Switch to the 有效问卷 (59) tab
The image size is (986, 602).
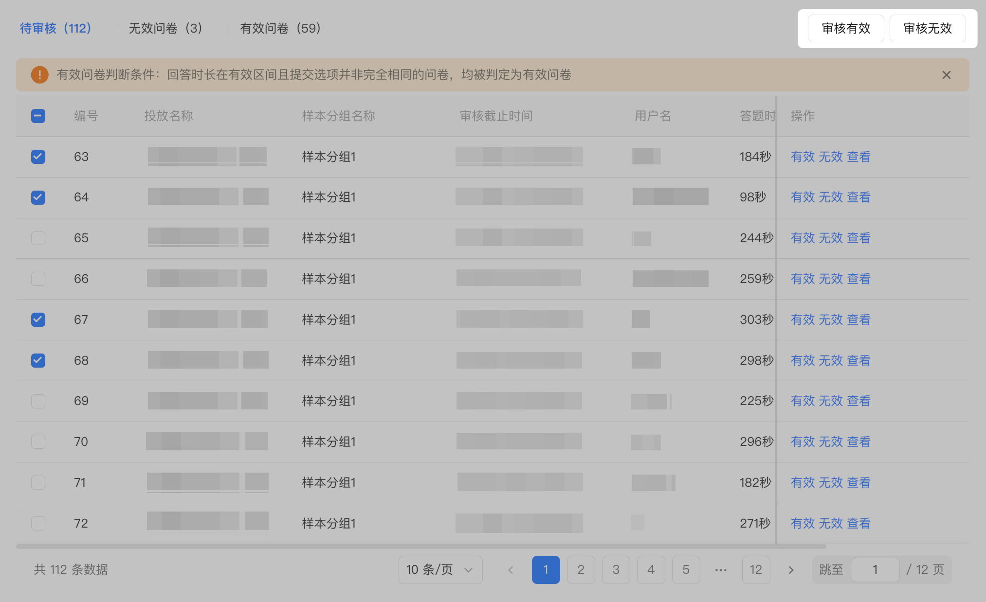coord(280,28)
